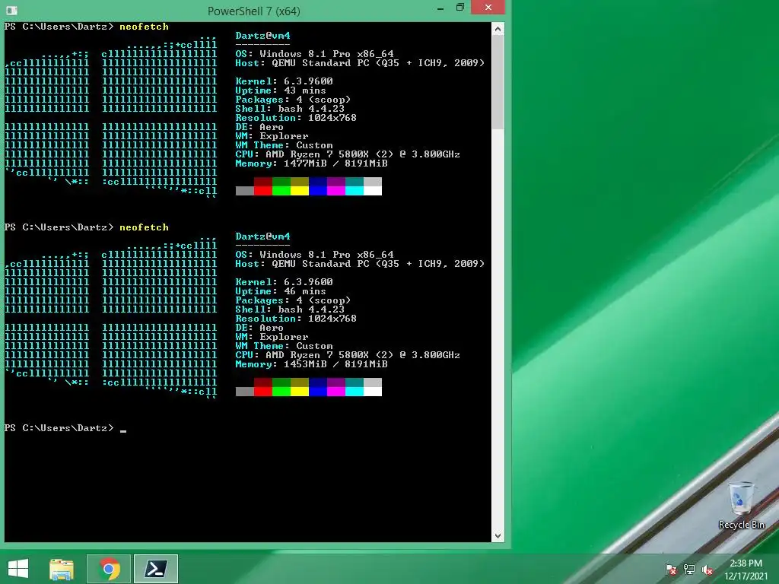The width and height of the screenshot is (779, 584).
Task: Click the empty prompt with blinking cursor
Action: (x=65, y=428)
